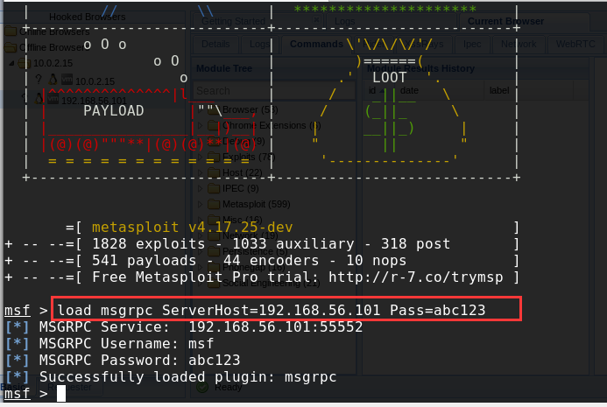Screen dimensions: 607x407
Task: Click the 'metasploit v4.17.25-dev' version text
Action: pyautogui.click(x=193, y=227)
